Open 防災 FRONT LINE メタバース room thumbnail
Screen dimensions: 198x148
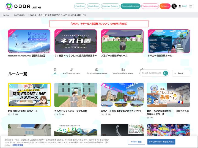(x=29, y=95)
